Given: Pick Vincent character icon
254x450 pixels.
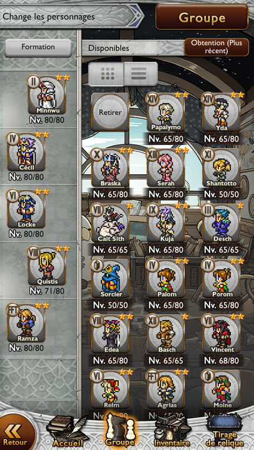Looking at the screenshot, I should click(x=221, y=334).
